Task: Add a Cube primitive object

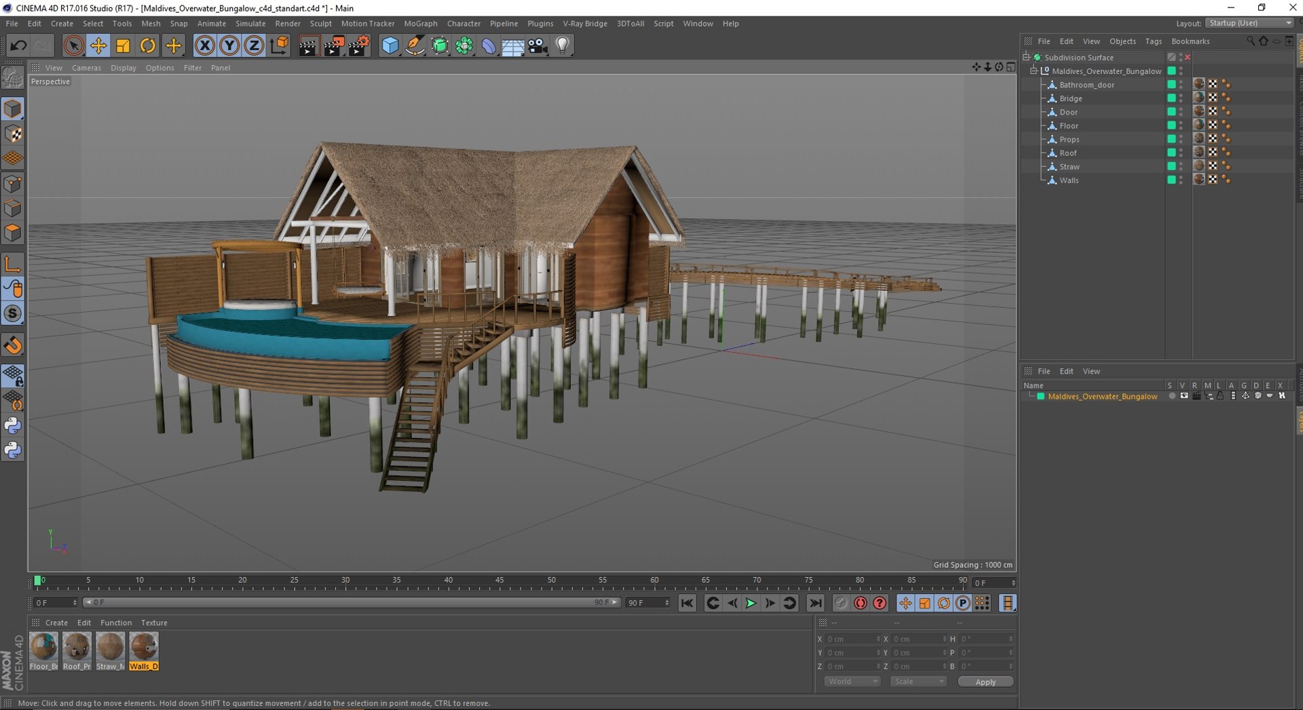Action: (390, 45)
